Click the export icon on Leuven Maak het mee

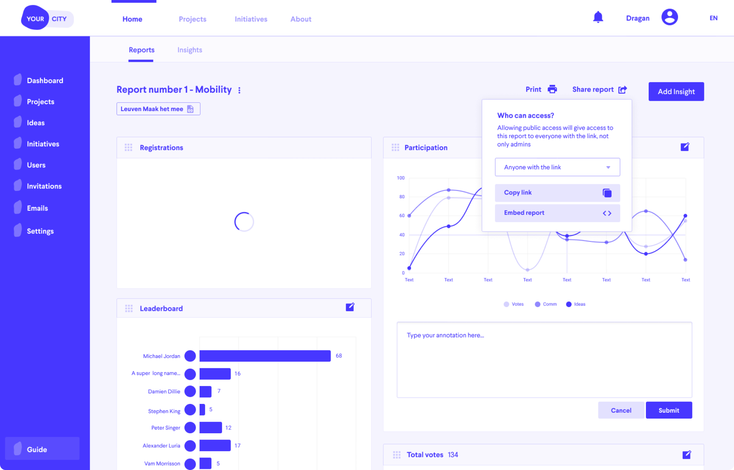point(190,109)
